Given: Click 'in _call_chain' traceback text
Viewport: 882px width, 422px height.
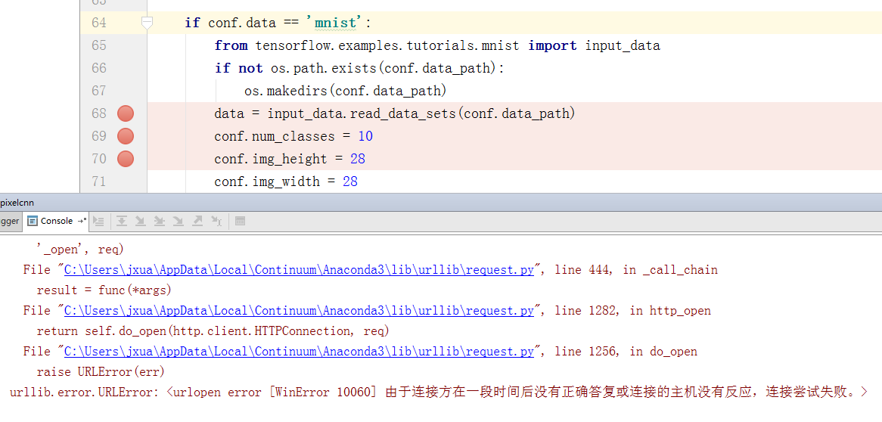Looking at the screenshot, I should pyautogui.click(x=670, y=270).
